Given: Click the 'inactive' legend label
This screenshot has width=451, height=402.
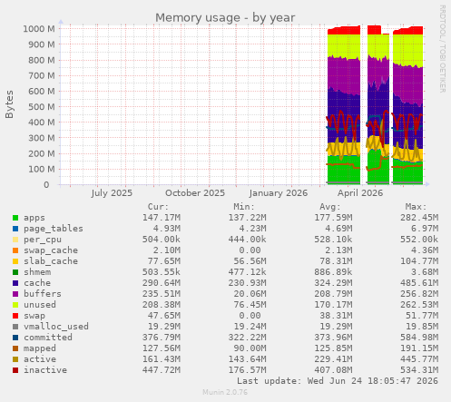Looking at the screenshot, I should tap(45, 370).
